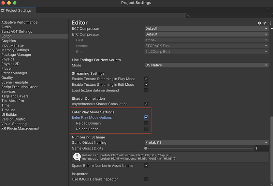Open the Project Settings window kebab menu
This screenshot has width=273, height=186.
(269, 10)
